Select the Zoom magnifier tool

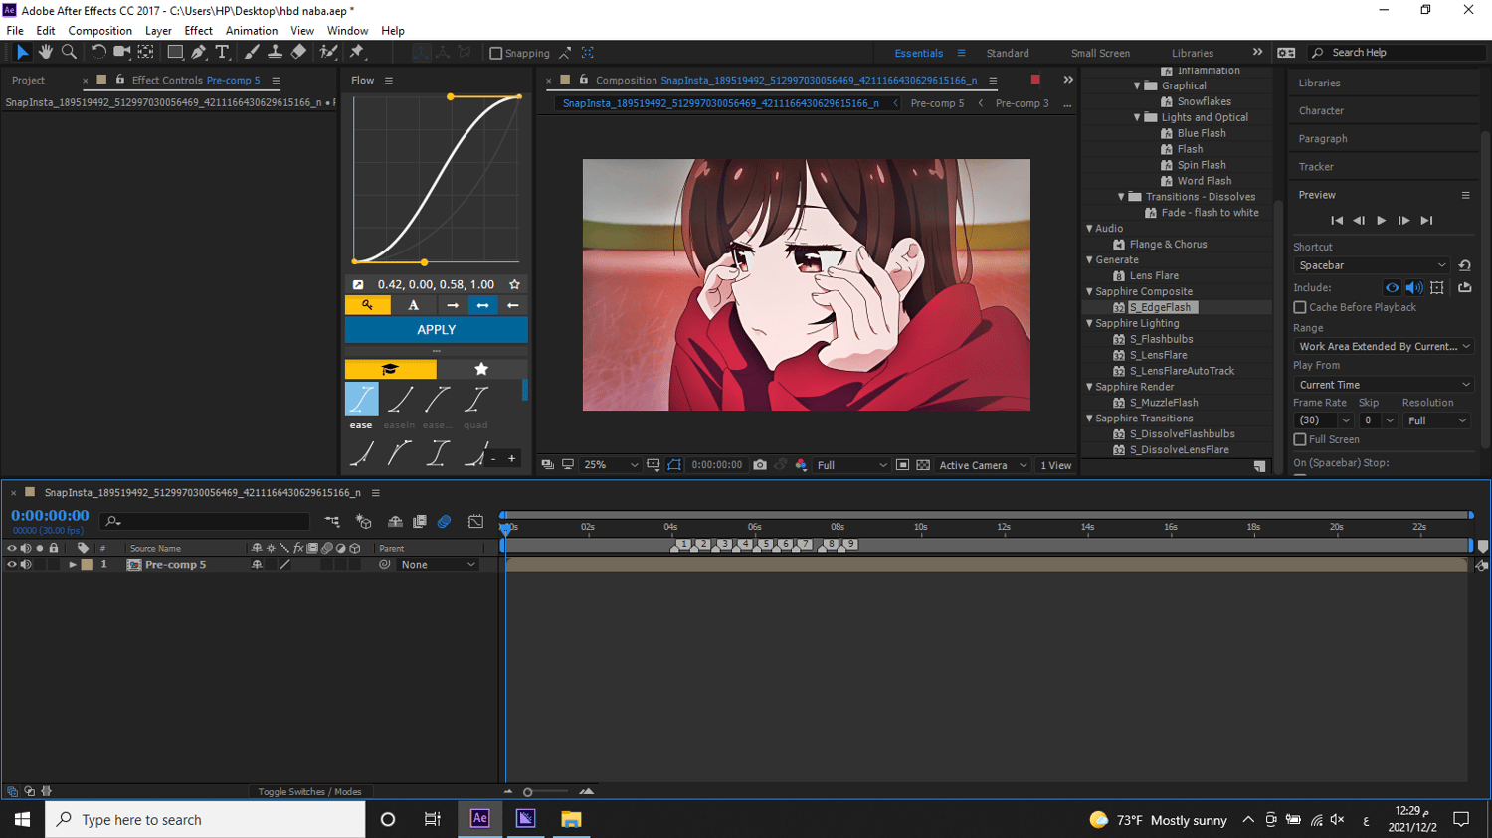coord(69,52)
